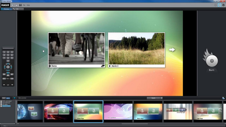Viewport: 226px width, 127px height.
Task: Choose the Green Rays template thumbnail
Action: [x=88, y=111]
